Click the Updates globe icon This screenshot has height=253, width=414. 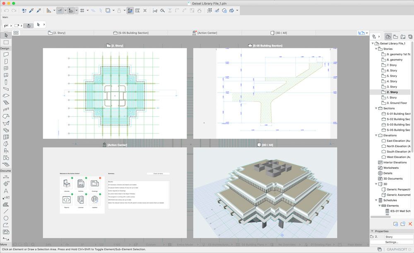pos(95,199)
